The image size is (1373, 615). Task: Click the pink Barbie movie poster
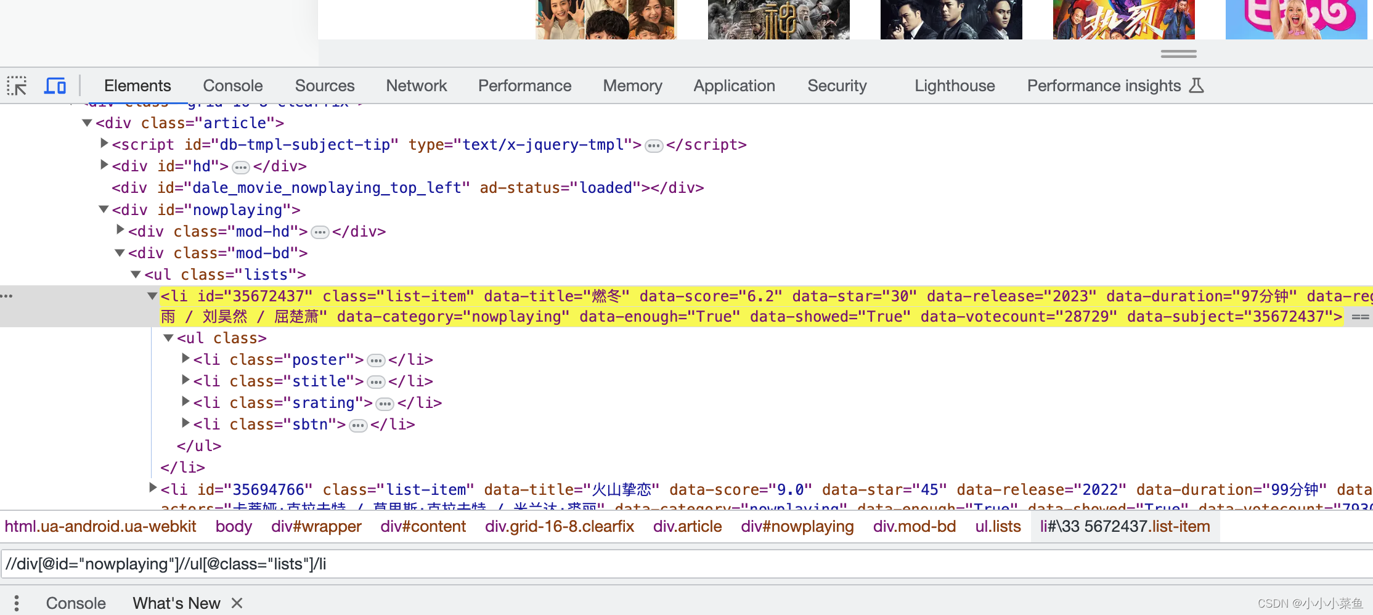1296,20
